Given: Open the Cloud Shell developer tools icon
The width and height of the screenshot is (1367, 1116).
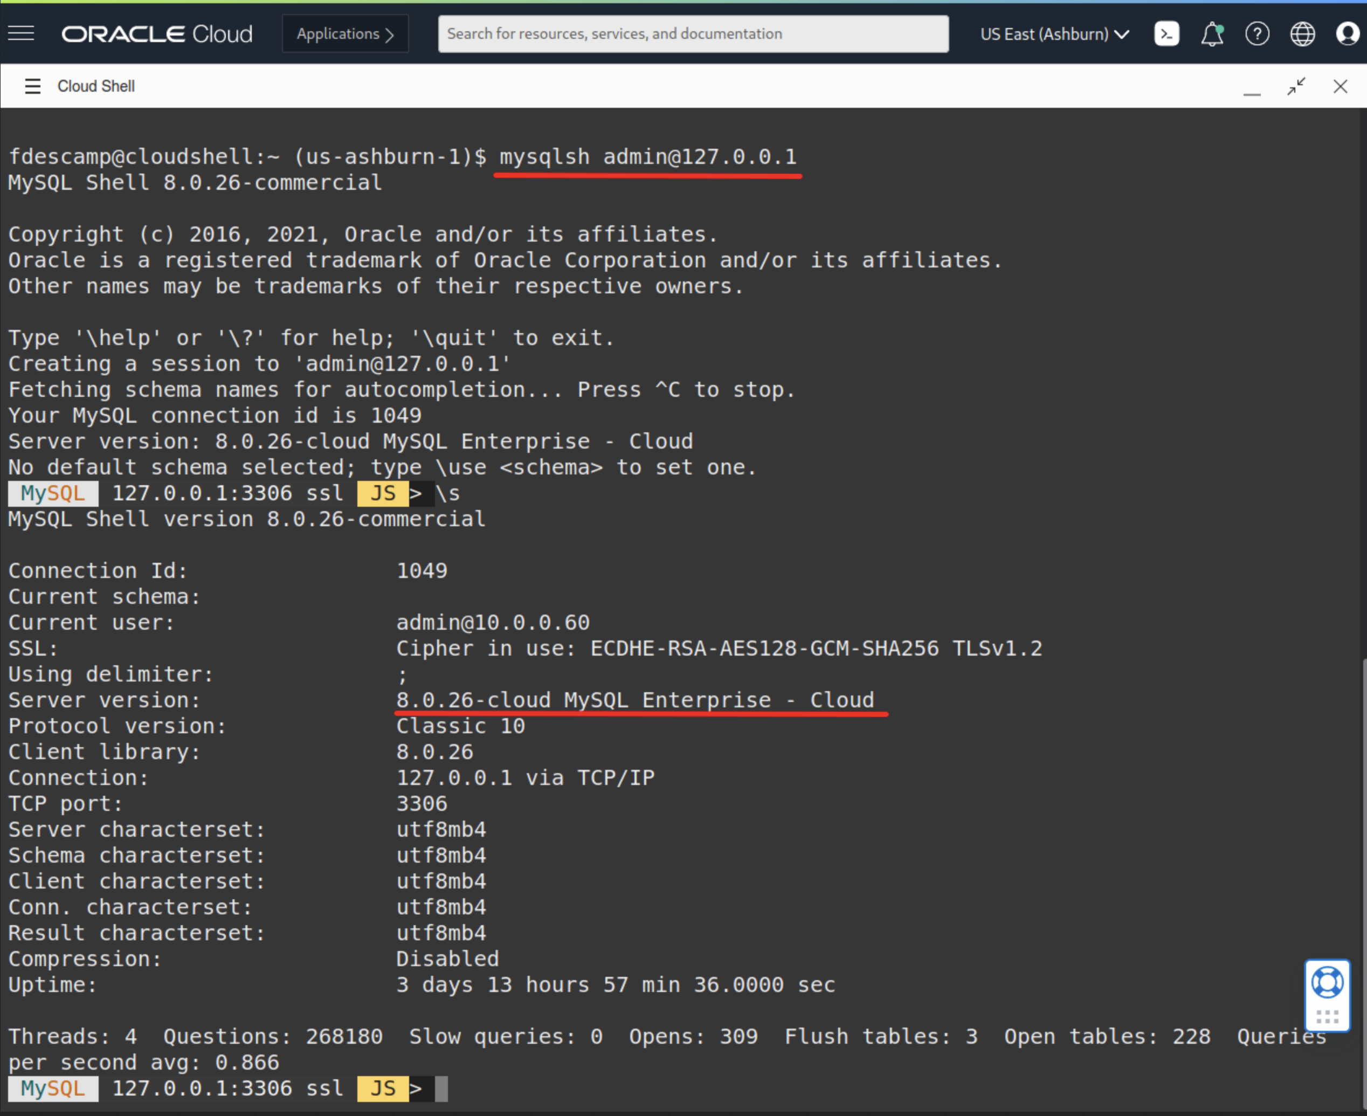Looking at the screenshot, I should tap(1166, 34).
